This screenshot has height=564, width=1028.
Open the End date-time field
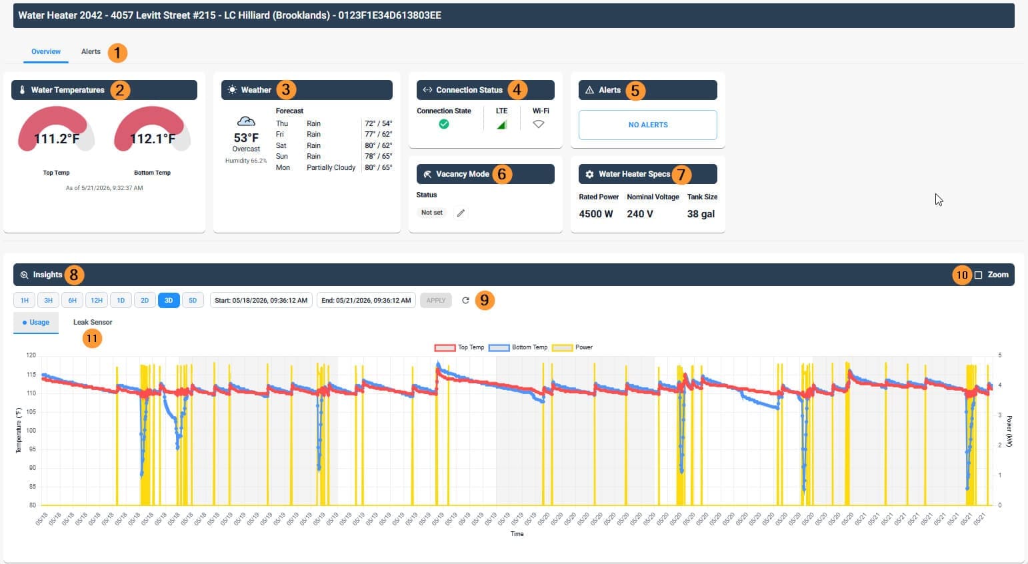pos(366,301)
